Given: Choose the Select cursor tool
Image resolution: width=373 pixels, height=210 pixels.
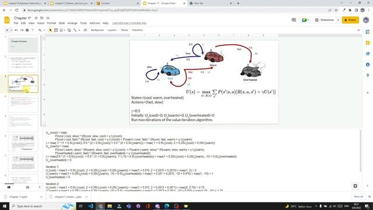Looking at the screenshot, I should (50, 30).
